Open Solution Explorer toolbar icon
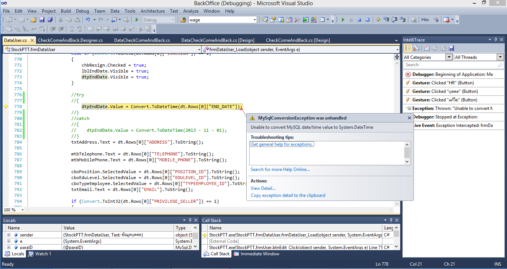 point(265,20)
